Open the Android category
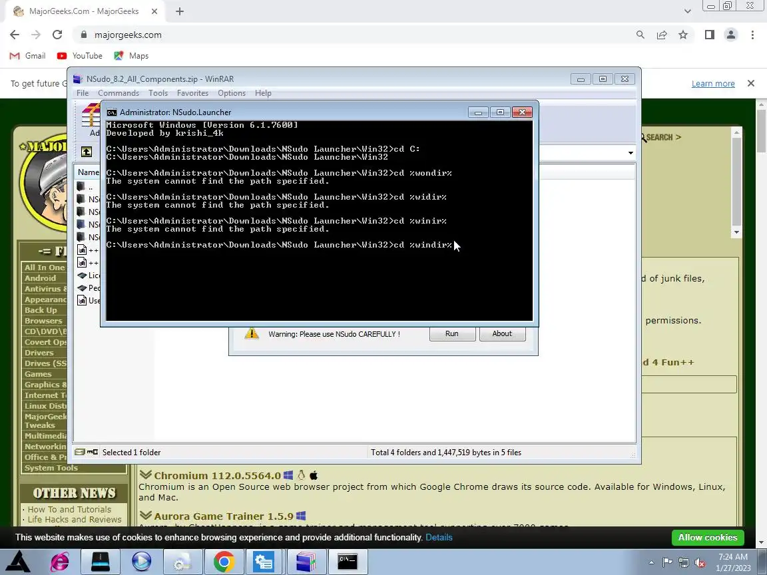This screenshot has height=575, width=767. click(x=40, y=278)
